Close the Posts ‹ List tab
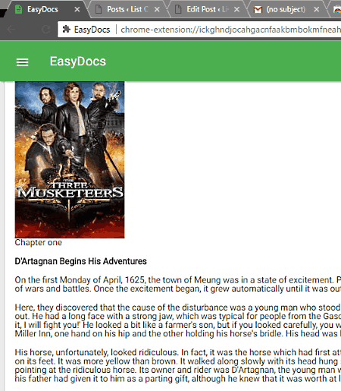341x391 pixels. pos(157,10)
